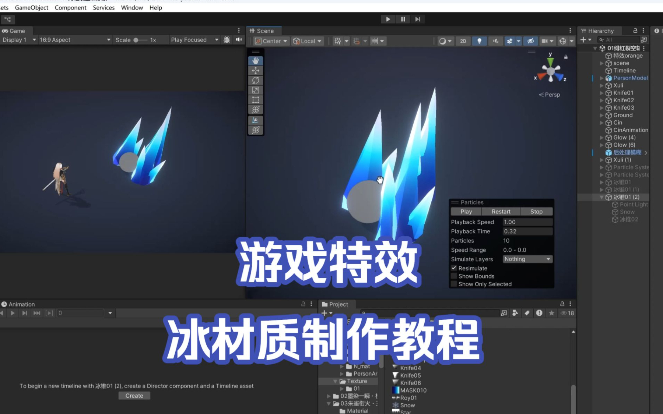The image size is (663, 414).
Task: Select the Move tool in Scene toolbar
Action: [x=256, y=71]
